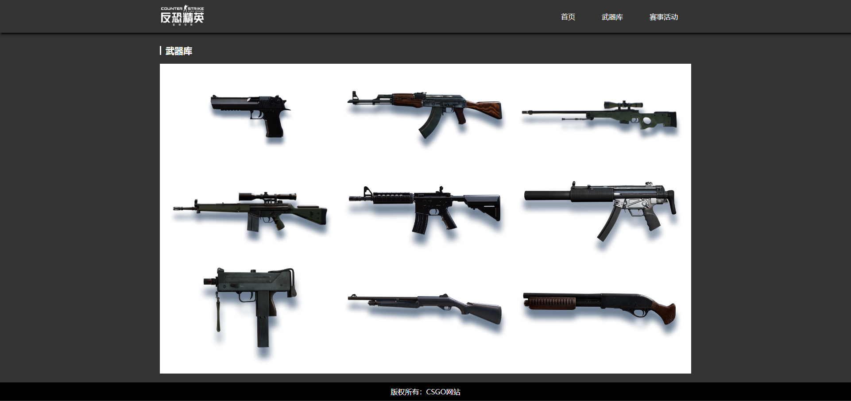851x401 pixels.
Task: Click the Counter-Strike 反恐精英 logo
Action: click(182, 15)
